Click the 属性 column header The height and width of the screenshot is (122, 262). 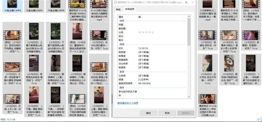[127, 17]
